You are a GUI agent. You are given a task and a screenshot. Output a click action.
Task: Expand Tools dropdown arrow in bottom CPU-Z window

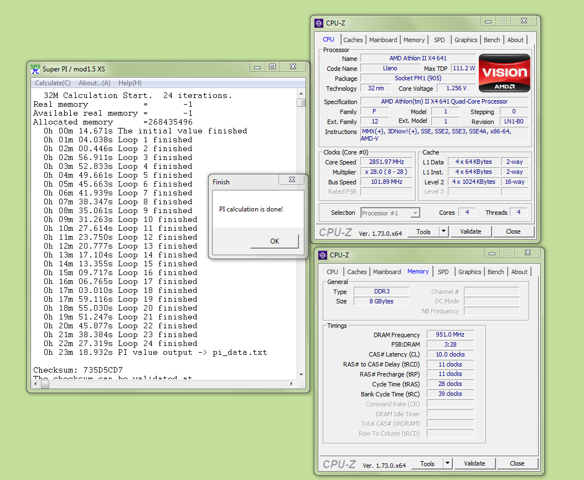point(447,463)
